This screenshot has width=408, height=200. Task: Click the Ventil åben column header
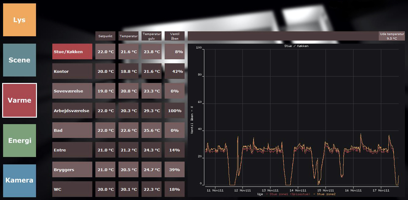tap(174, 36)
